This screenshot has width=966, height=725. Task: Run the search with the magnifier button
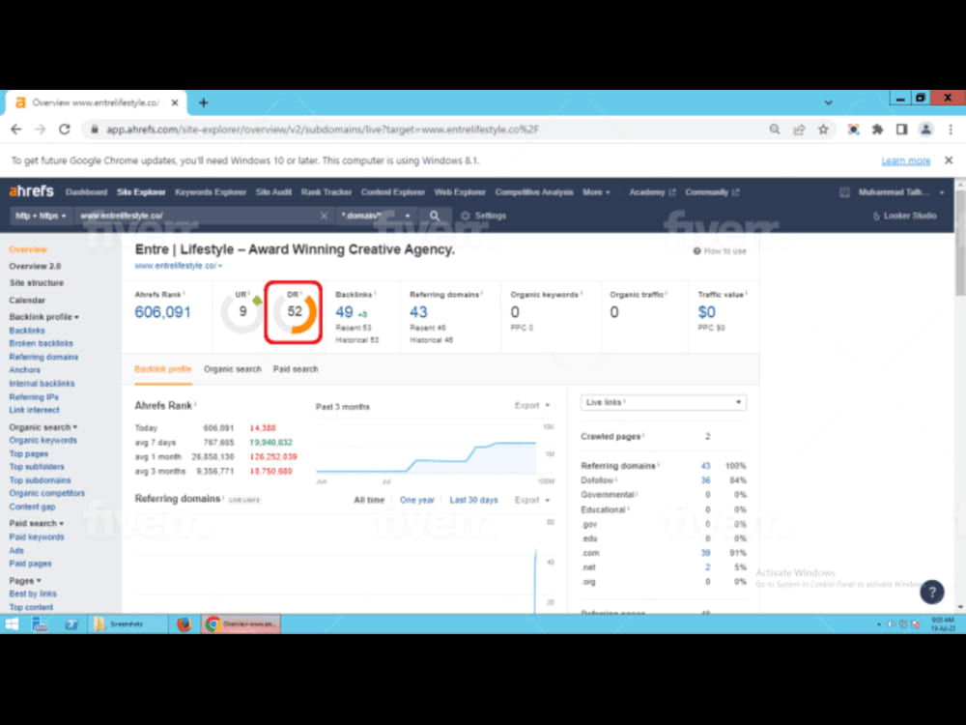(435, 216)
